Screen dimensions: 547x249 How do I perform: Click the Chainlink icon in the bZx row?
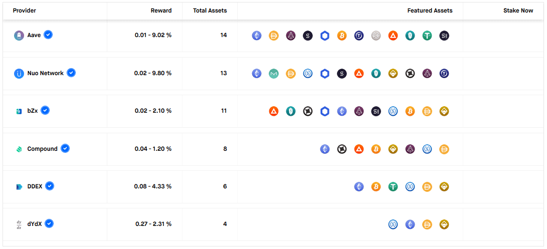click(325, 111)
